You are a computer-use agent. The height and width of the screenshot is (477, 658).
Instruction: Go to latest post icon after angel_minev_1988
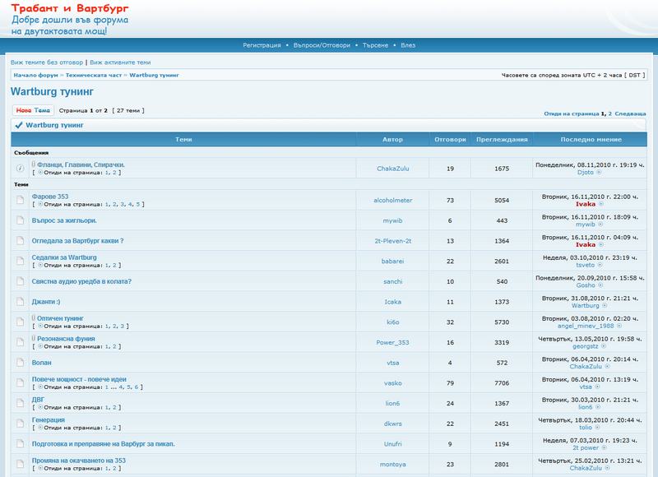coord(619,326)
